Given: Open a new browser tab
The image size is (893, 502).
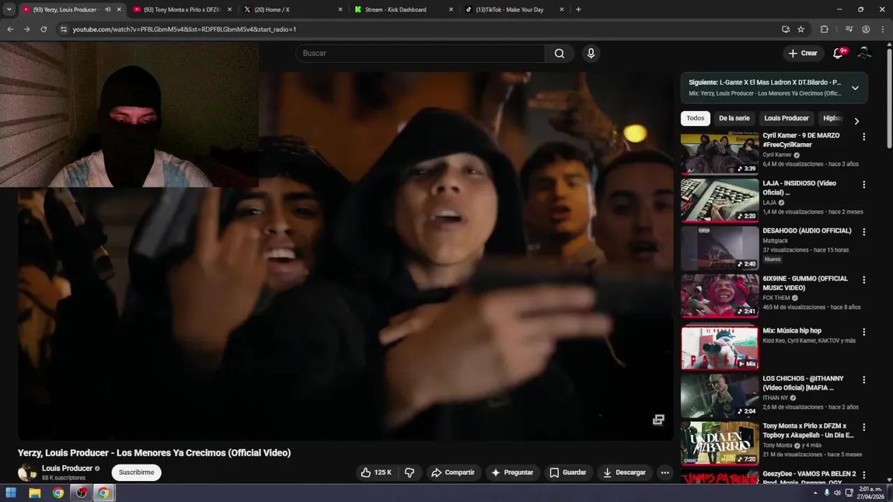Looking at the screenshot, I should pyautogui.click(x=578, y=9).
